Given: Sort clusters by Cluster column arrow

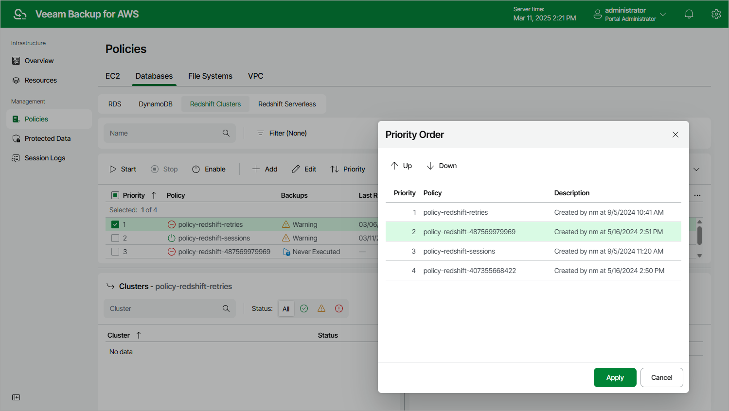Looking at the screenshot, I should (x=139, y=335).
